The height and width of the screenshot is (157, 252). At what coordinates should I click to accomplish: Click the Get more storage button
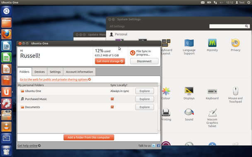coord(110,61)
